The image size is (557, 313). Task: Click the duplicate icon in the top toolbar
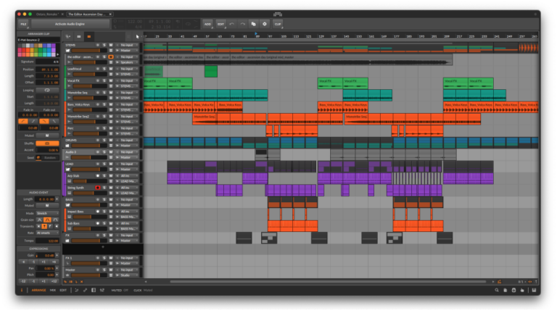tap(254, 24)
